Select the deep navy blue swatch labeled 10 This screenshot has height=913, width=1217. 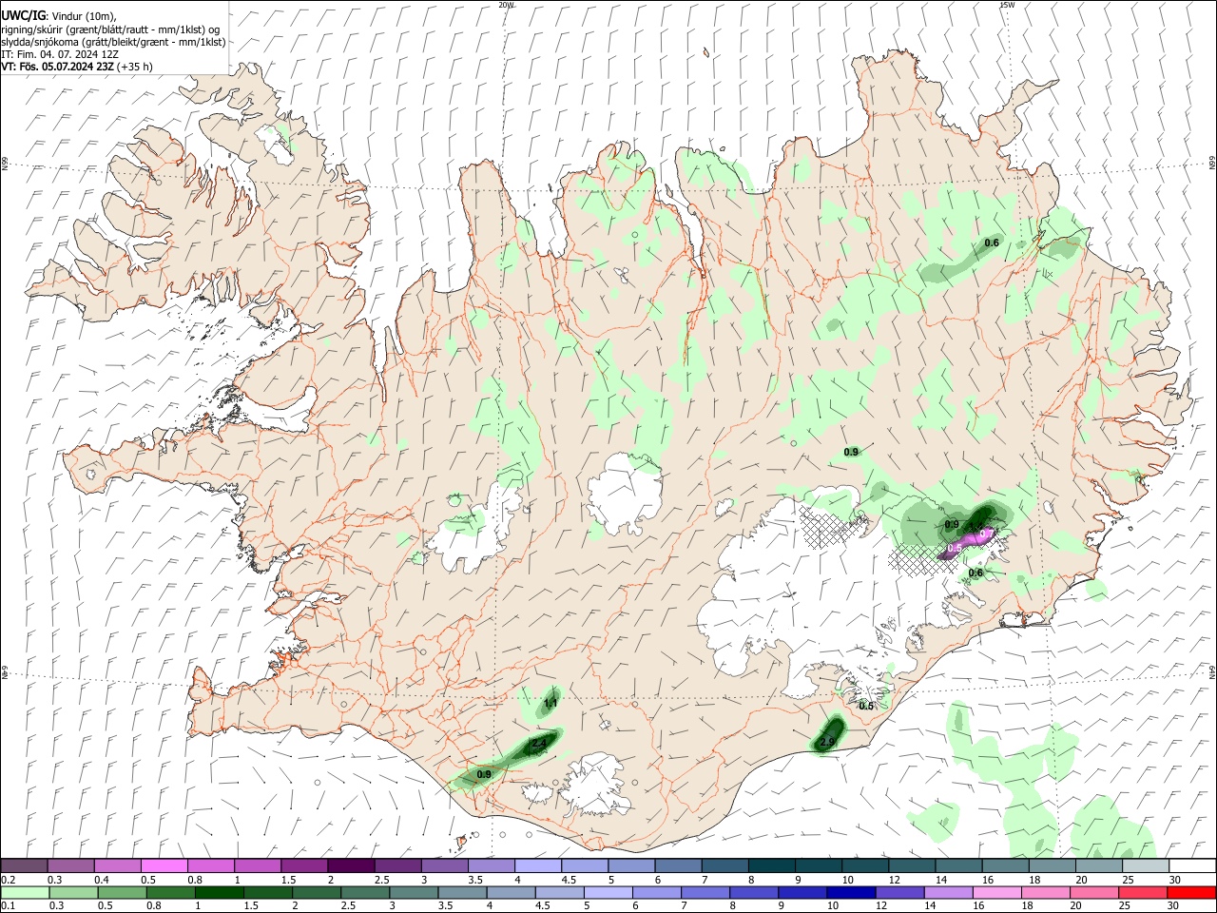coord(849,892)
